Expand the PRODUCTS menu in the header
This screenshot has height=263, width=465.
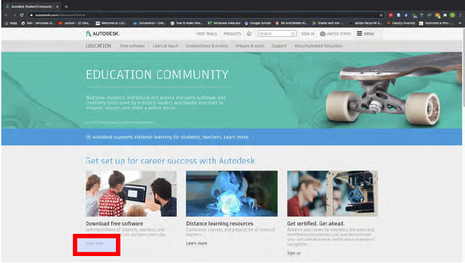click(x=232, y=34)
